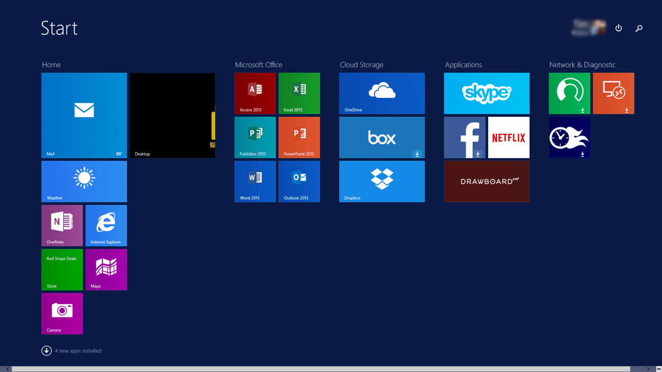Launch the Camera tile

coord(62,313)
